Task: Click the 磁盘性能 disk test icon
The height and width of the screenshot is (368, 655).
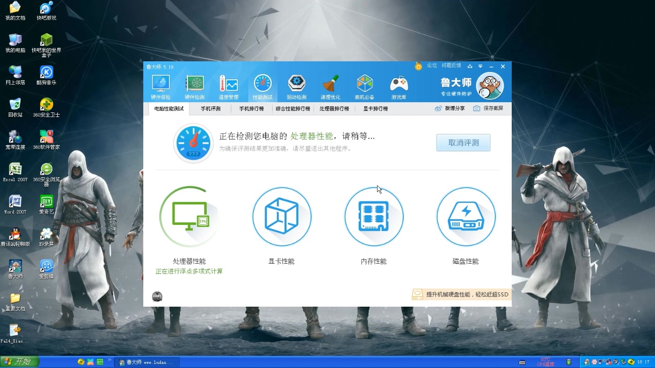Action: (466, 217)
